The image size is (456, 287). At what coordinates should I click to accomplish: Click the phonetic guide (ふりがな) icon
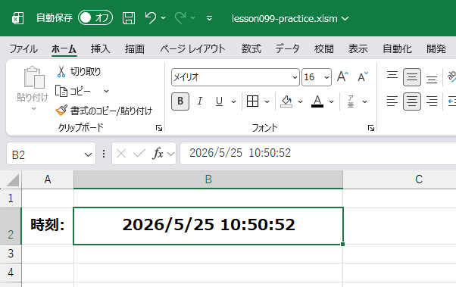pos(351,101)
